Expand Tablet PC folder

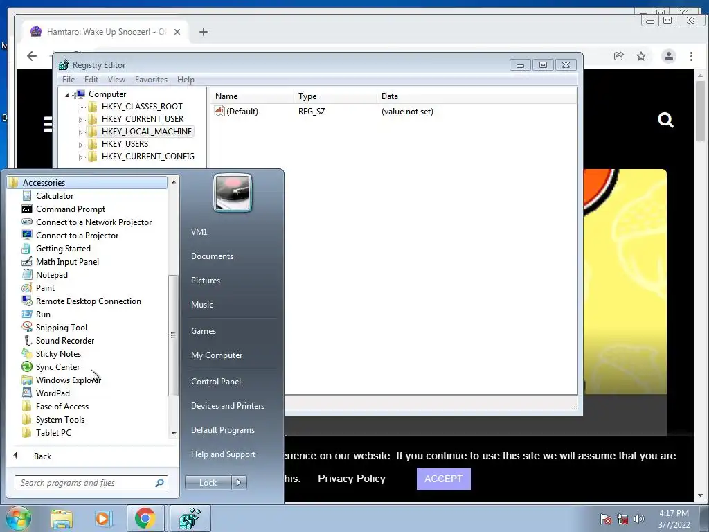pyautogui.click(x=53, y=432)
